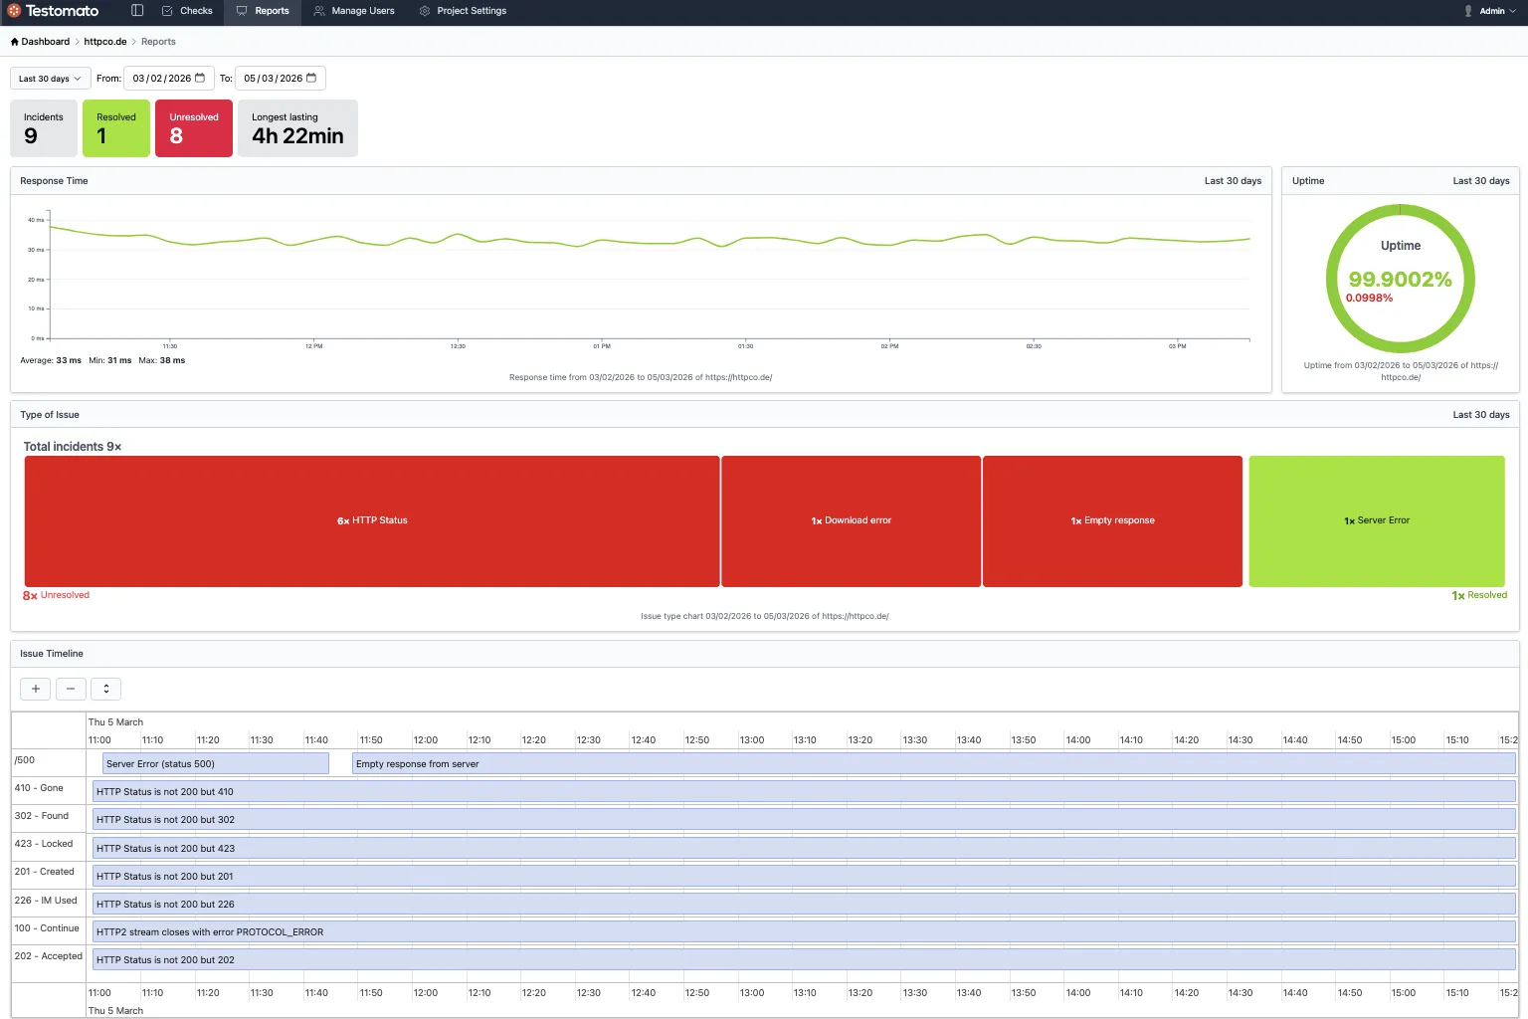The width and height of the screenshot is (1528, 1019).
Task: Click the Testomato logo icon
Action: (x=13, y=11)
